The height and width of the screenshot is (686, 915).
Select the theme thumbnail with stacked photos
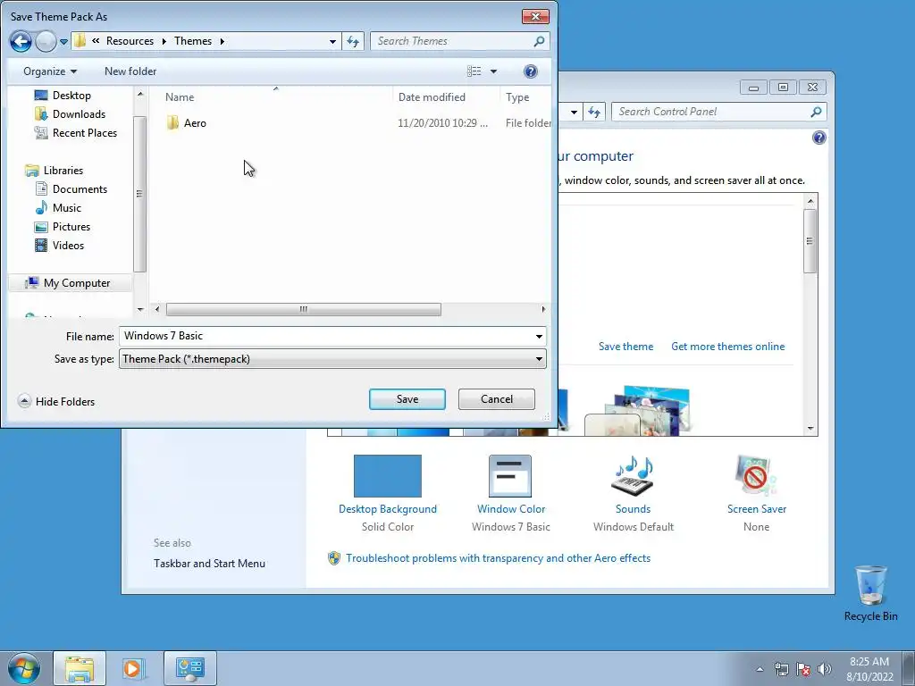click(638, 410)
